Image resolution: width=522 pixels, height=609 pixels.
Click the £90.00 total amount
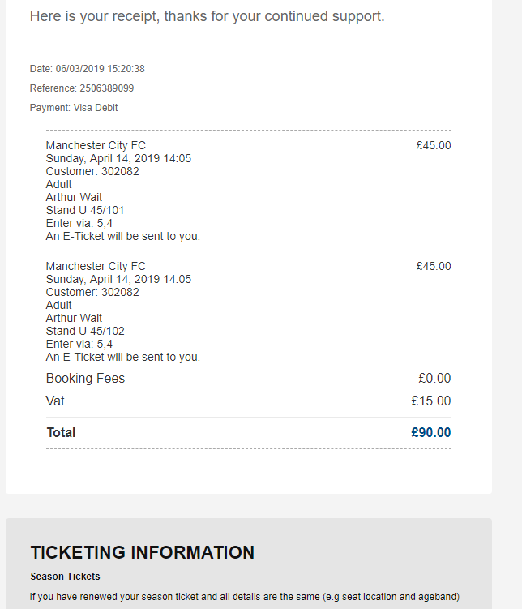(x=431, y=433)
